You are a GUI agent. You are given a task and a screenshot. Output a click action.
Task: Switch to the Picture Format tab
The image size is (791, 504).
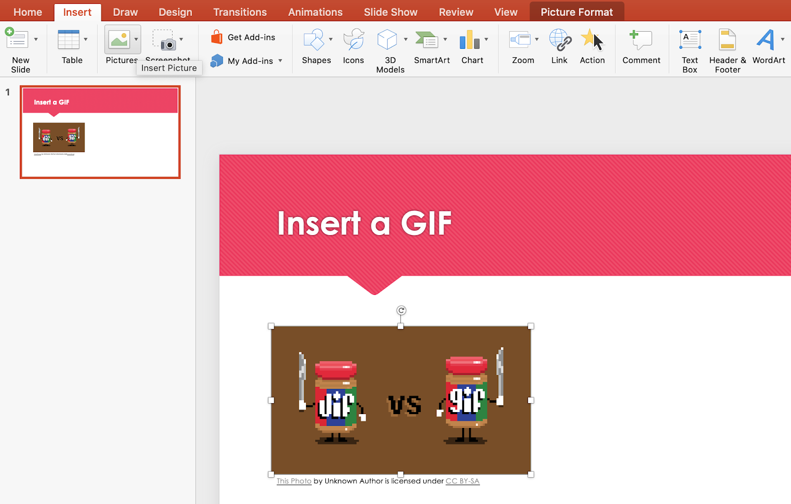(x=576, y=12)
